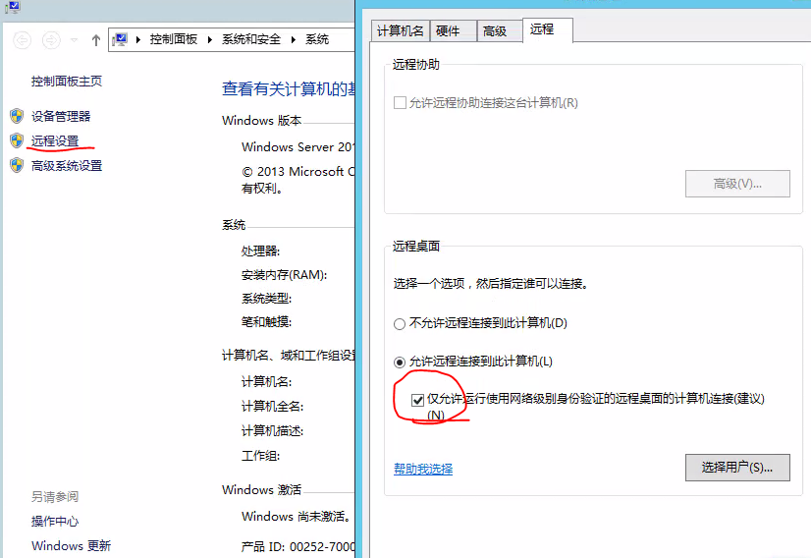This screenshot has height=558, width=811.
Task: Switch to 计算机名 tab
Action: click(x=401, y=31)
